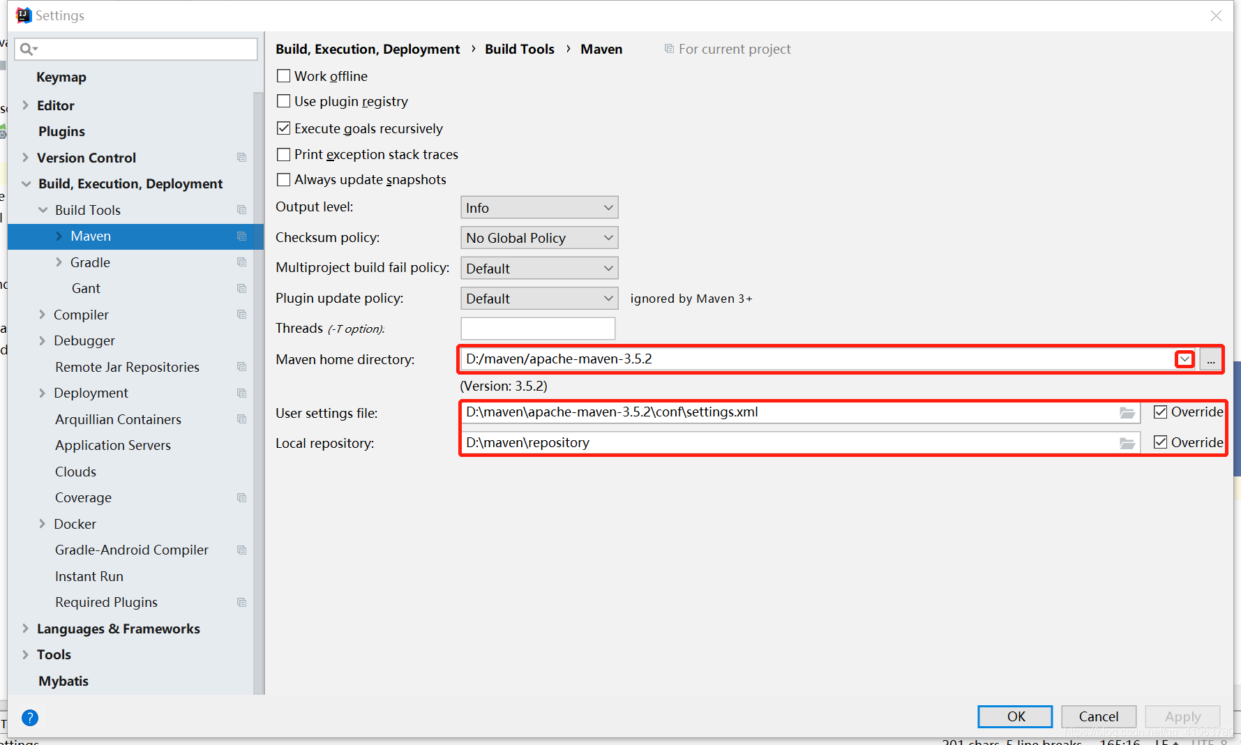The image size is (1241, 745).
Task: Select Clouds settings page
Action: tap(75, 472)
